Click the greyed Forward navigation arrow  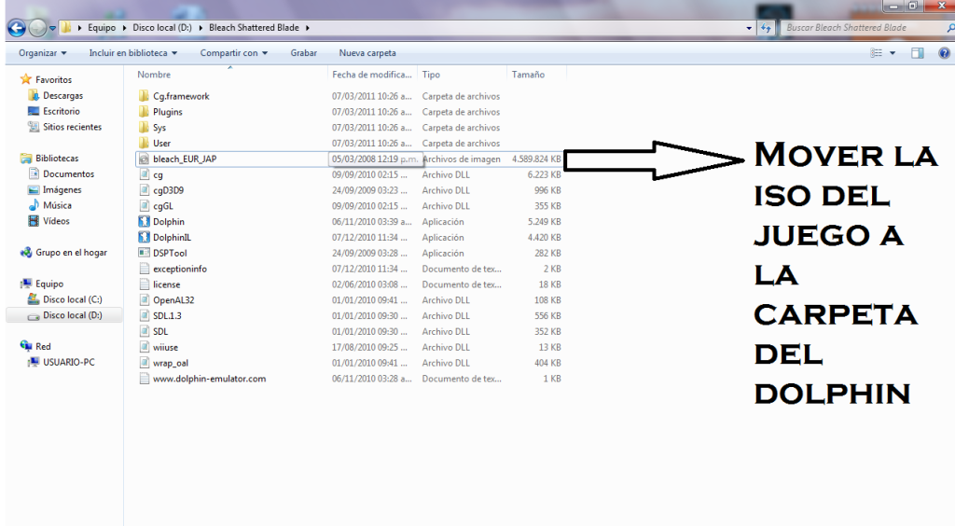(37, 27)
